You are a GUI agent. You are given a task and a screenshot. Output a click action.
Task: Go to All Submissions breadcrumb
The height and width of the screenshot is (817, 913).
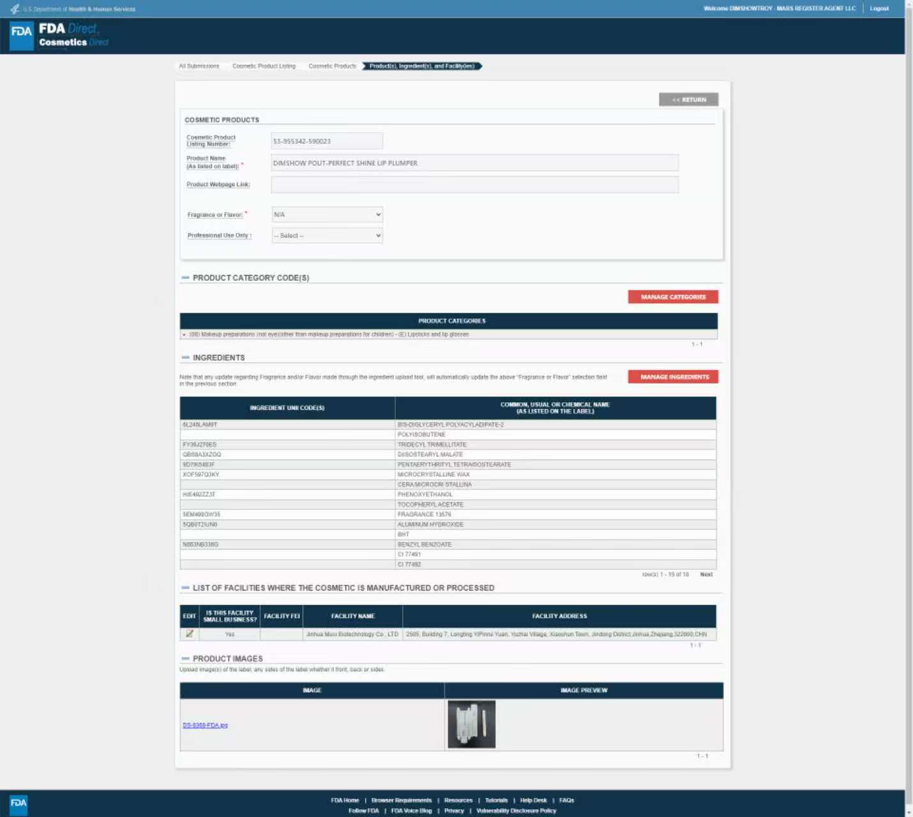point(199,66)
